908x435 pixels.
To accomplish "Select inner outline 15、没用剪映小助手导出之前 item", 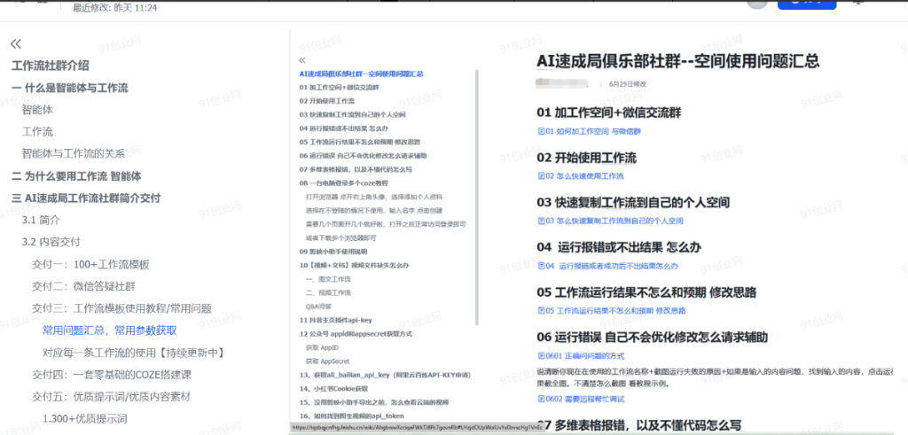I will (x=374, y=402).
